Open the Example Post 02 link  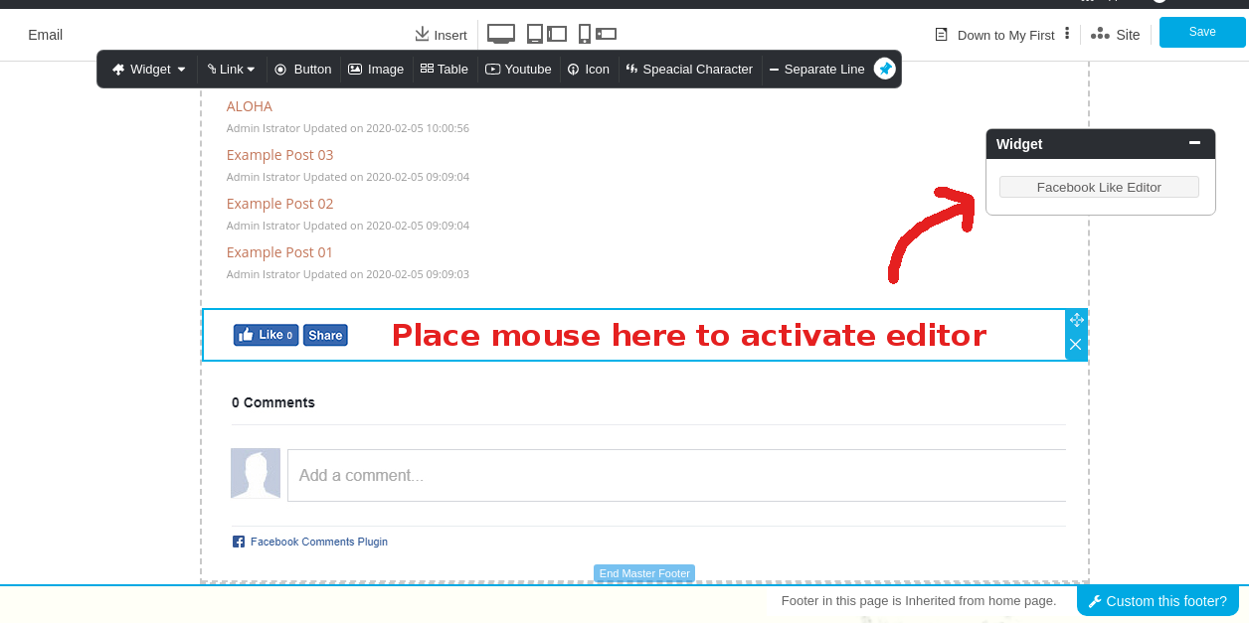(x=279, y=204)
